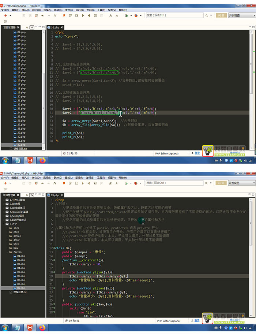Decrease font size A- in 32.php window

point(117,15)
